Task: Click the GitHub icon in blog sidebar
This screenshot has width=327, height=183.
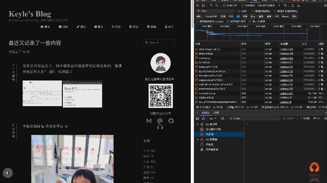Action: click(171, 121)
